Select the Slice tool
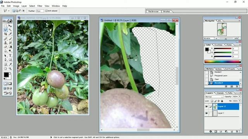The height and width of the screenshot is (139, 248). point(10,34)
